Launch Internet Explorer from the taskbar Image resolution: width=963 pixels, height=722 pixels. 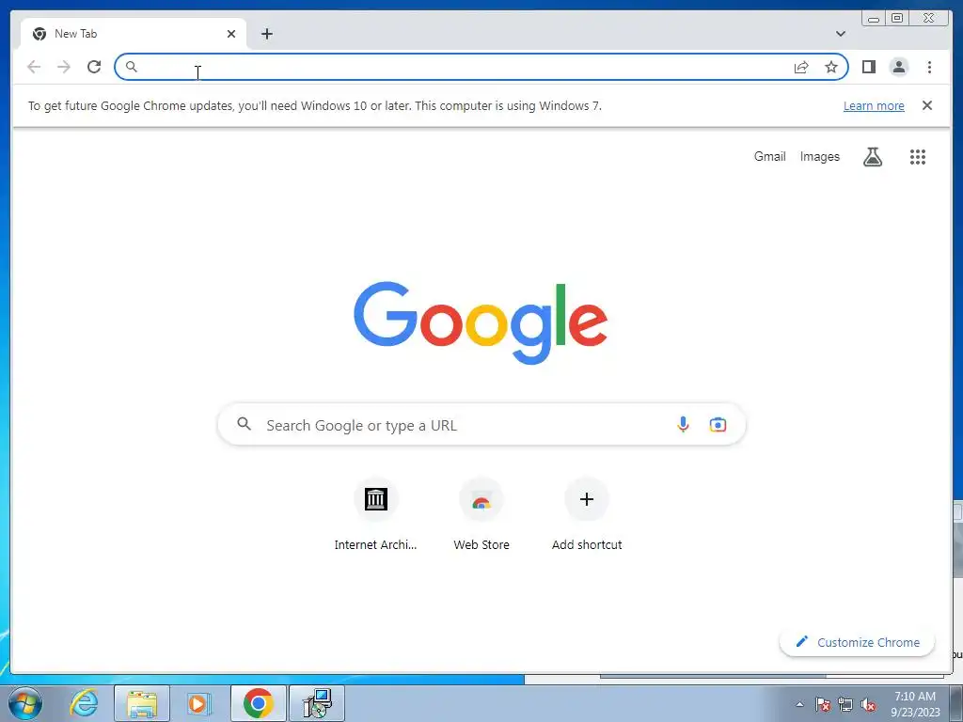[x=84, y=703]
